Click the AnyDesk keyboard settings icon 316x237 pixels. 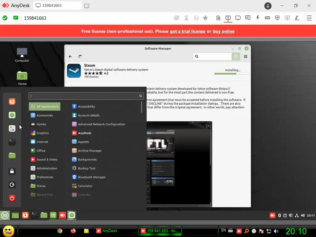(268, 18)
